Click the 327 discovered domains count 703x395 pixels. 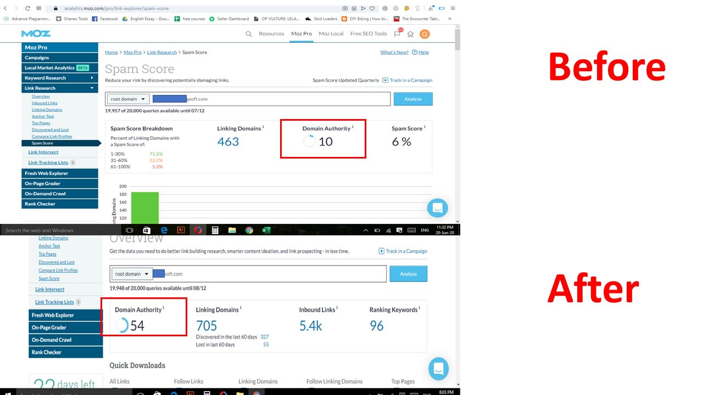pyautogui.click(x=265, y=337)
